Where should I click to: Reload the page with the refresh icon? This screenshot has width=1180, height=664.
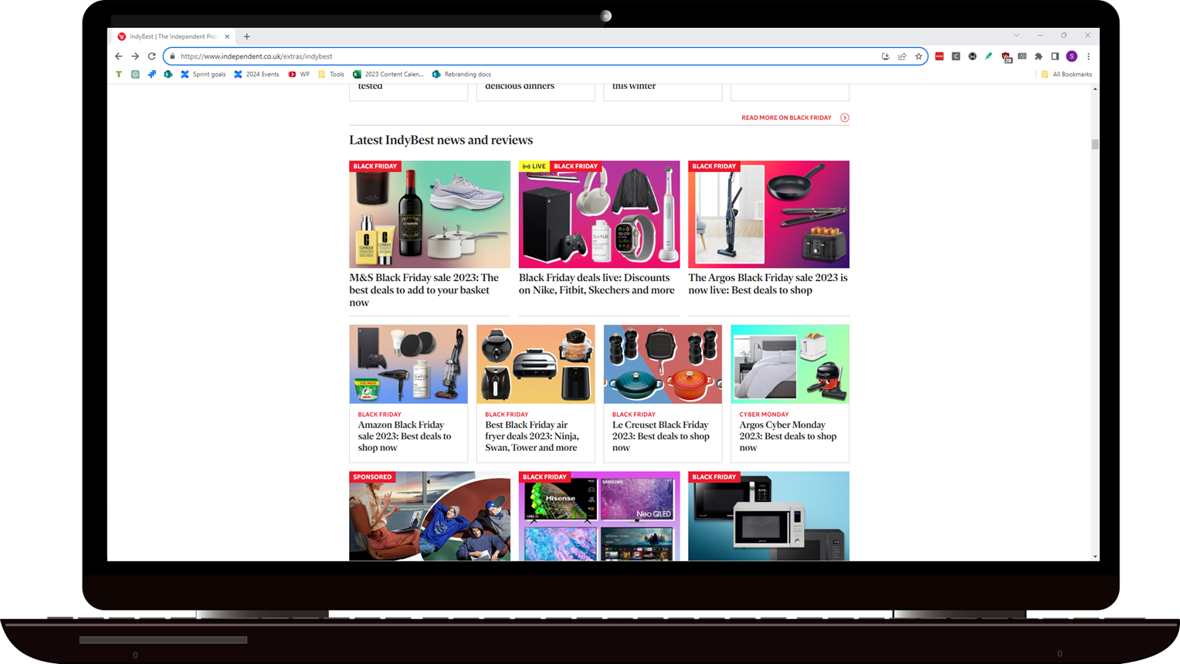point(151,56)
